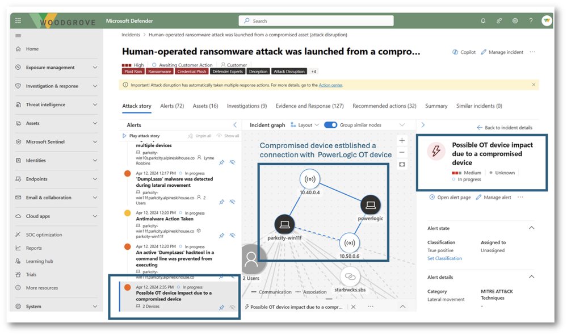The width and height of the screenshot is (567, 335).
Task: Hide DumpLsass malware alert from graph
Action: pyautogui.click(x=233, y=202)
